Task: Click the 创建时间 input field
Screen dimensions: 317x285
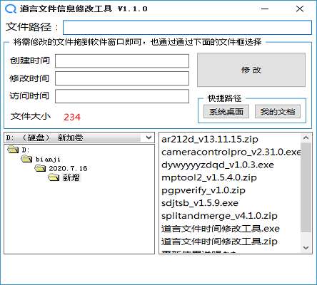Action: point(122,61)
